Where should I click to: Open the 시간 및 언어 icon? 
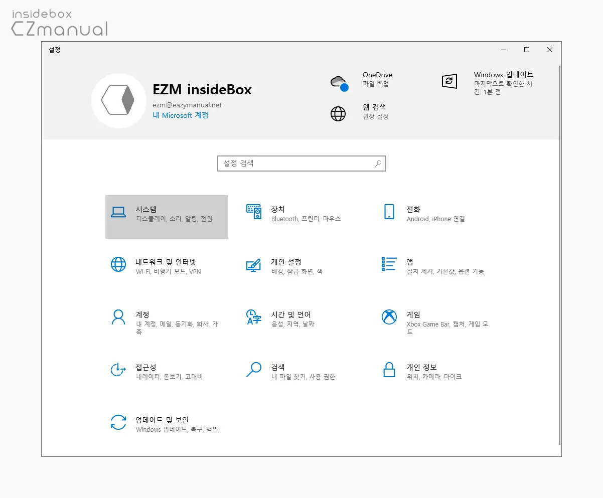coord(254,317)
